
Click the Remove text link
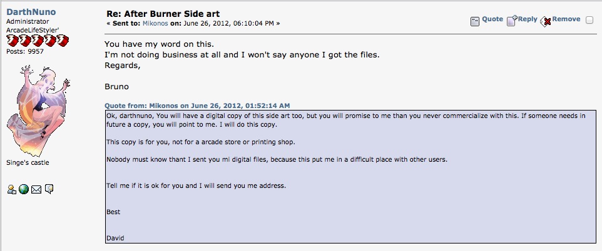pos(566,19)
